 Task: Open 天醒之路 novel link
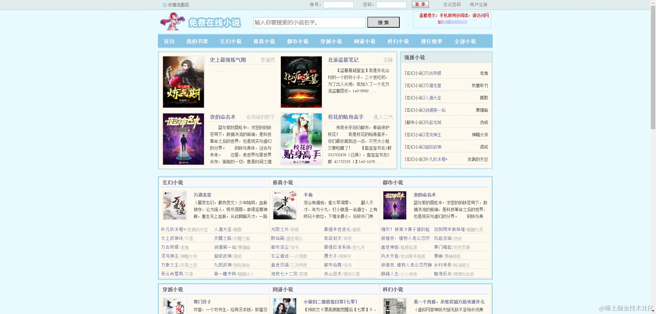tap(223, 238)
